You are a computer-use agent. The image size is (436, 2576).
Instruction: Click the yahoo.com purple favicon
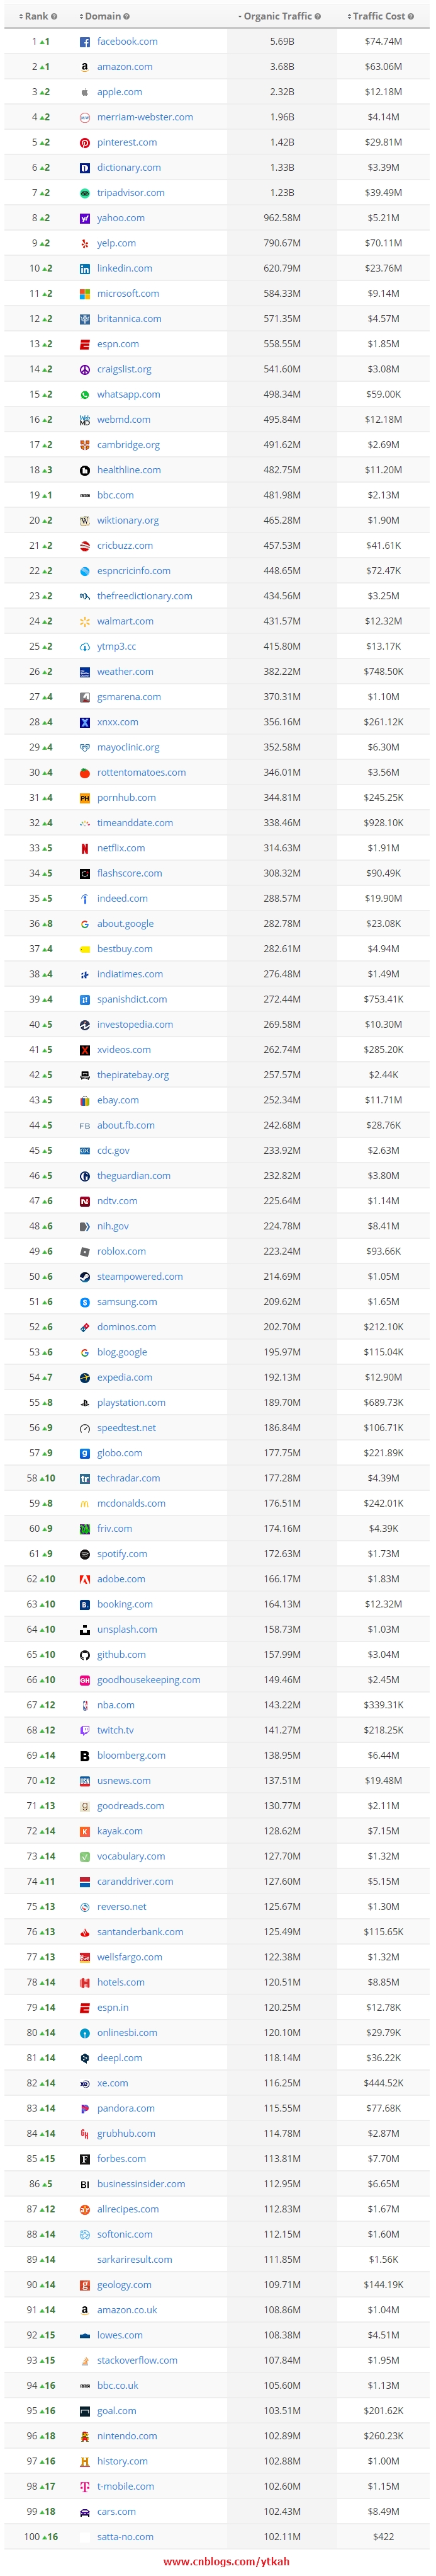[85, 218]
